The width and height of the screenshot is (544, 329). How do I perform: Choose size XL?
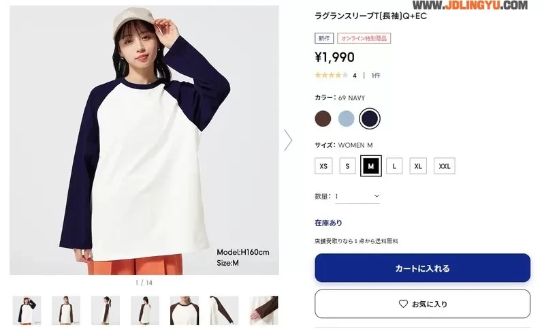(418, 166)
